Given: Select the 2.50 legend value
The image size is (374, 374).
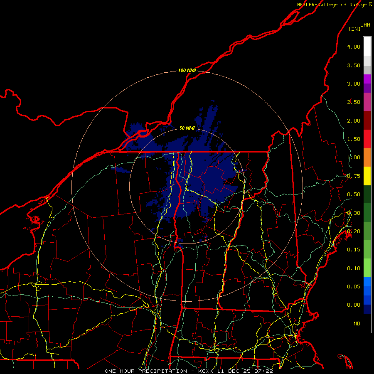Looking at the screenshot, I should (x=354, y=102).
